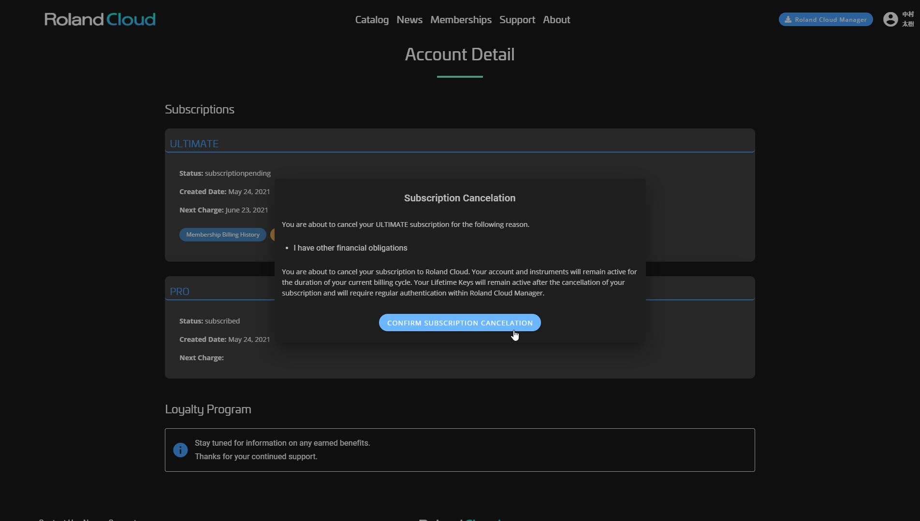Click the partially hidden orange button

click(272, 235)
